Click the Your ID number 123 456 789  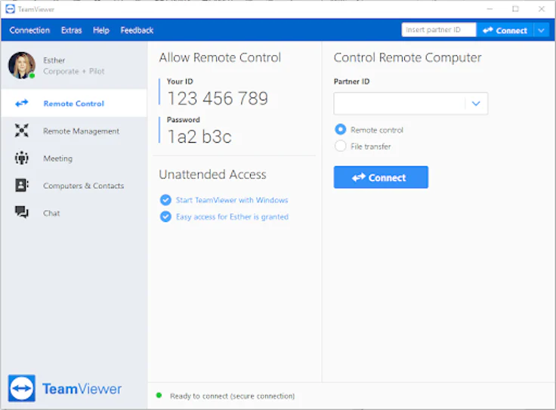tap(218, 98)
